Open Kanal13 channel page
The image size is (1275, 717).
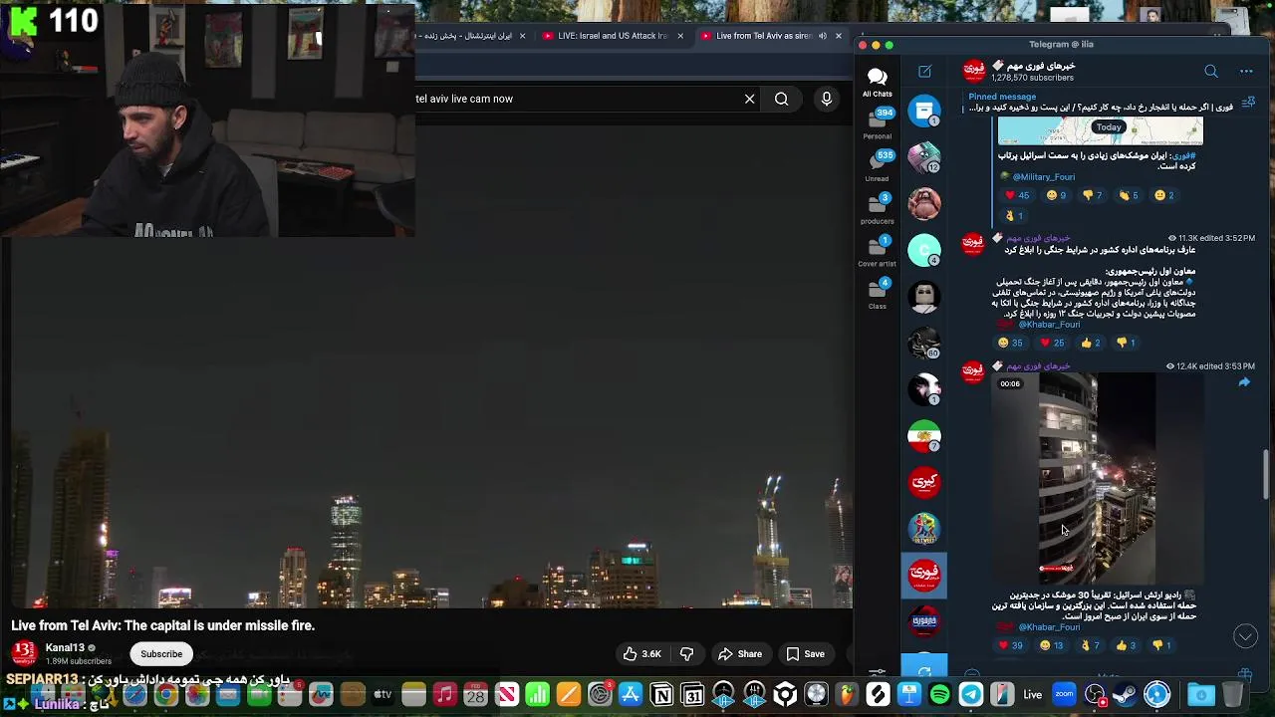65,648
